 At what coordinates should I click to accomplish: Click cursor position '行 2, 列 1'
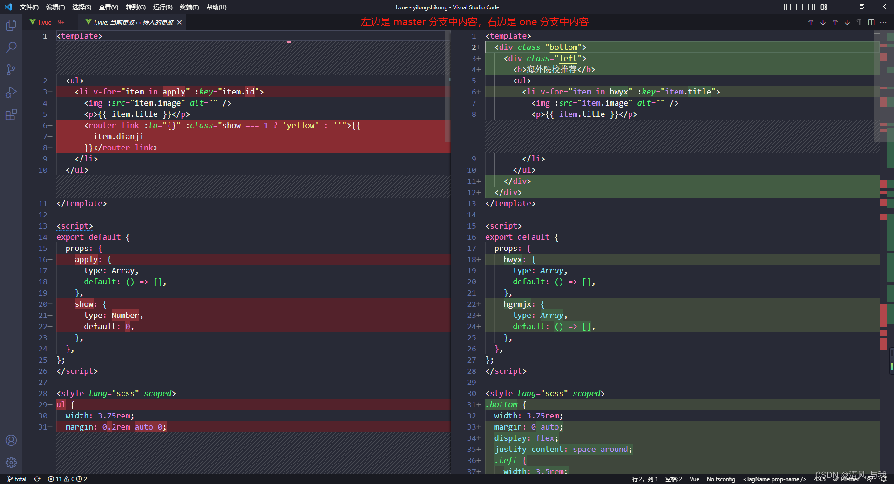[x=645, y=479]
